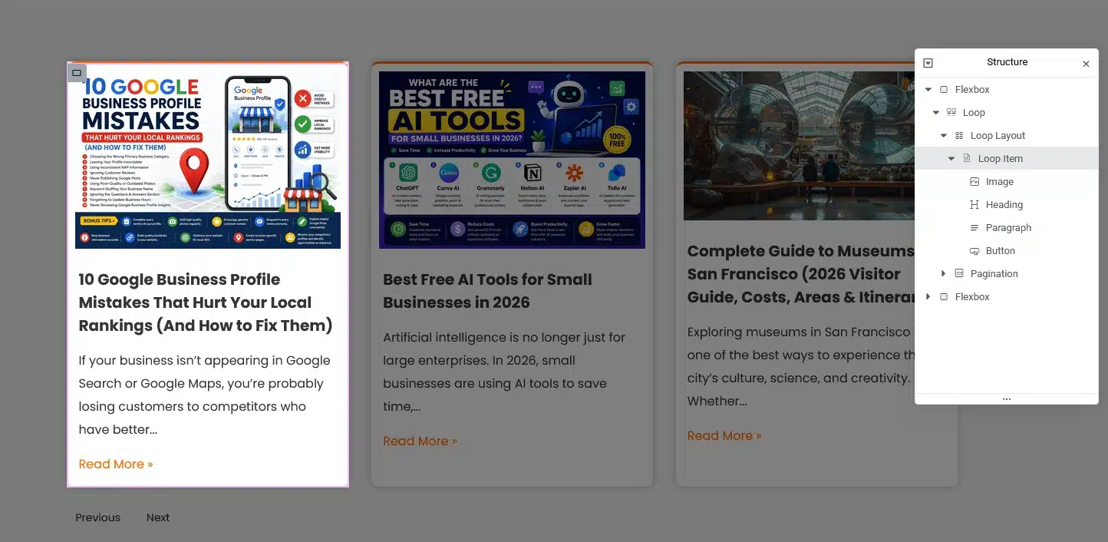
Task: Click the bottom Flexbox container icon
Action: pos(944,297)
